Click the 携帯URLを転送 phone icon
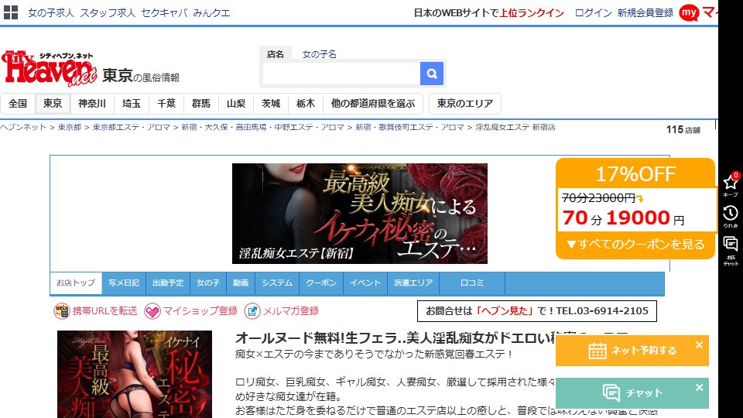Image resolution: width=743 pixels, height=418 pixels. 62,311
